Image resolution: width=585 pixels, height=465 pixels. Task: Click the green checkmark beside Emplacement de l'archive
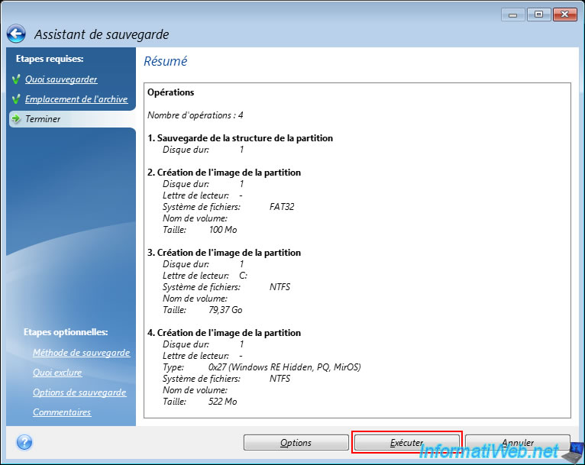[15, 99]
